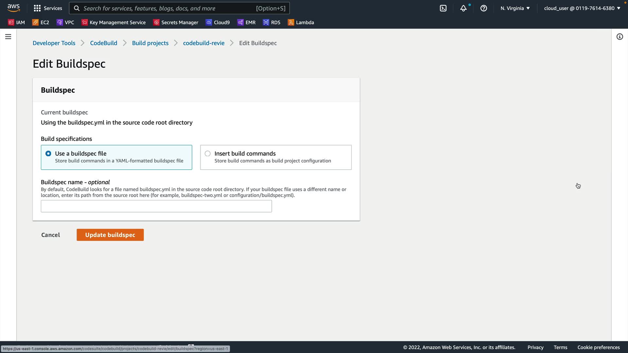Screen dimensions: 628x353
Task: Open Secrets Manager shortcut in favorites
Action: click(176, 23)
